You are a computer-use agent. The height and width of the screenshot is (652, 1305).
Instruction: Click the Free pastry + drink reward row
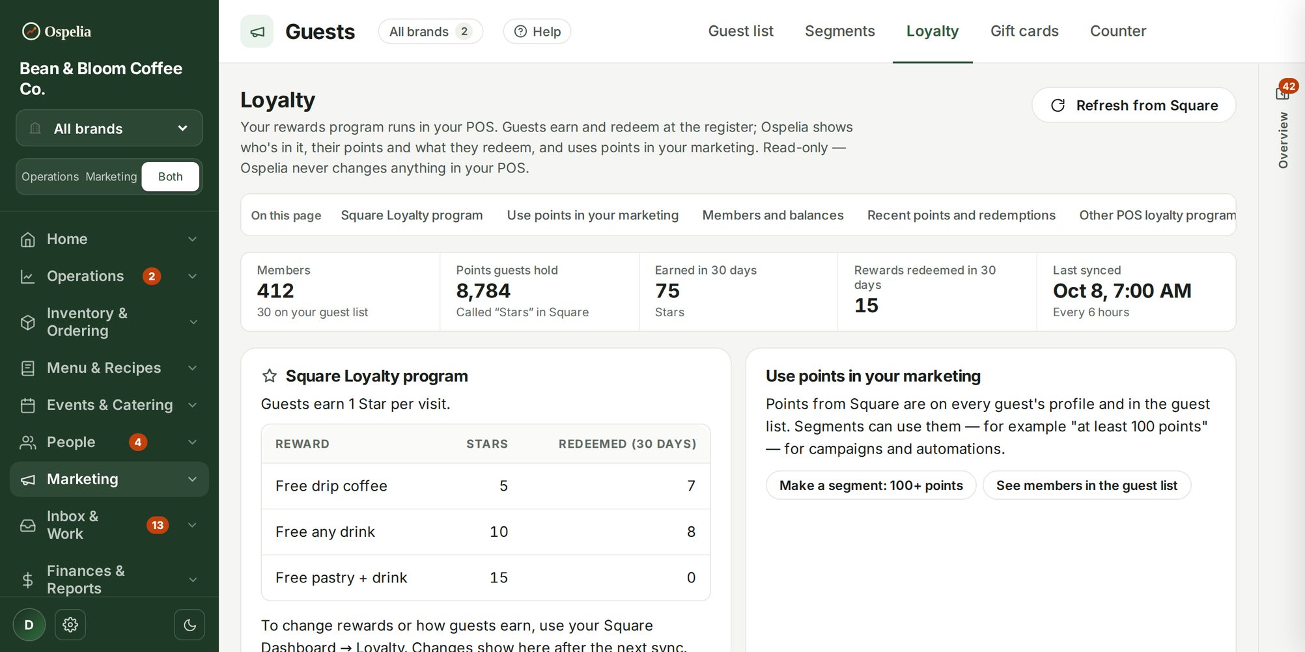coord(486,578)
